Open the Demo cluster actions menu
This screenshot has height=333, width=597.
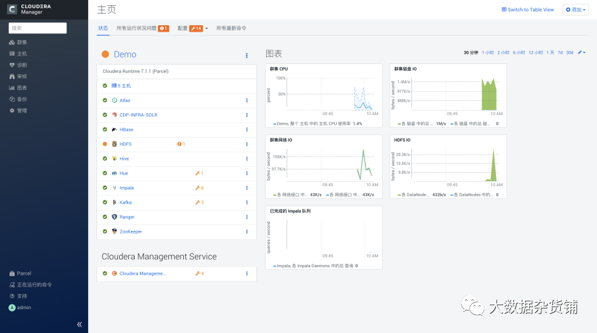pos(247,56)
